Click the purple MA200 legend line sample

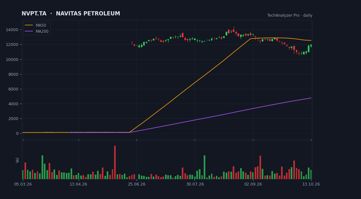[29, 31]
